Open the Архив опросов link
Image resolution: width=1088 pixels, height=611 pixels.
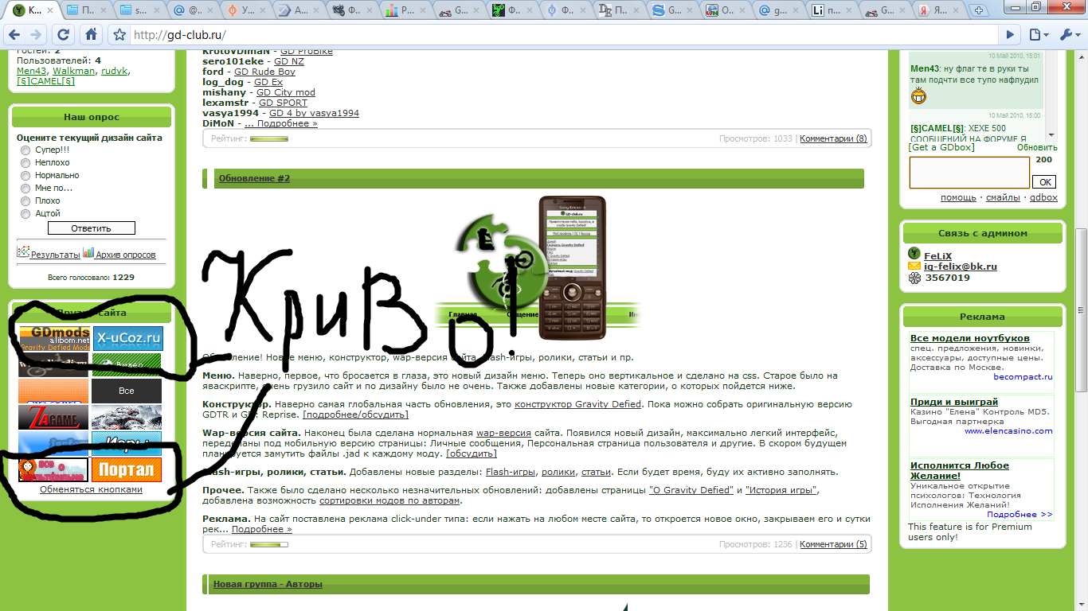tap(125, 255)
